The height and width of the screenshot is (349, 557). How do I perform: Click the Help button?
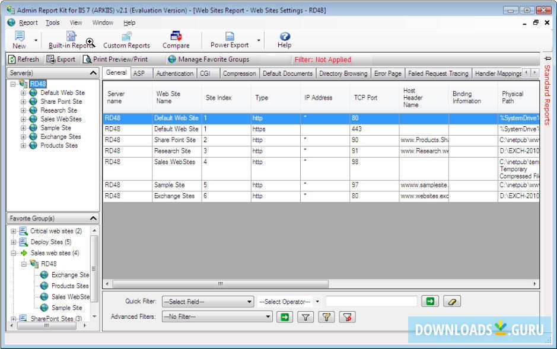(284, 37)
